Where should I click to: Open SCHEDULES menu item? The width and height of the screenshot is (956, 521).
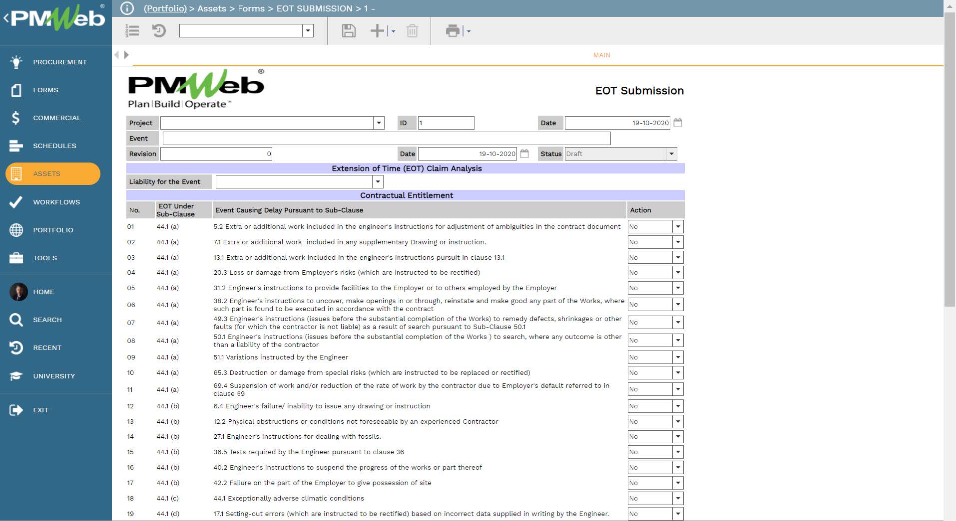54,146
